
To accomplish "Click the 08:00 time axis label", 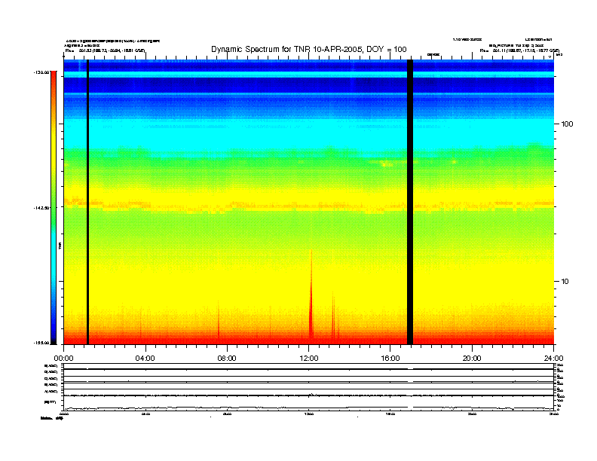I will coord(227,359).
